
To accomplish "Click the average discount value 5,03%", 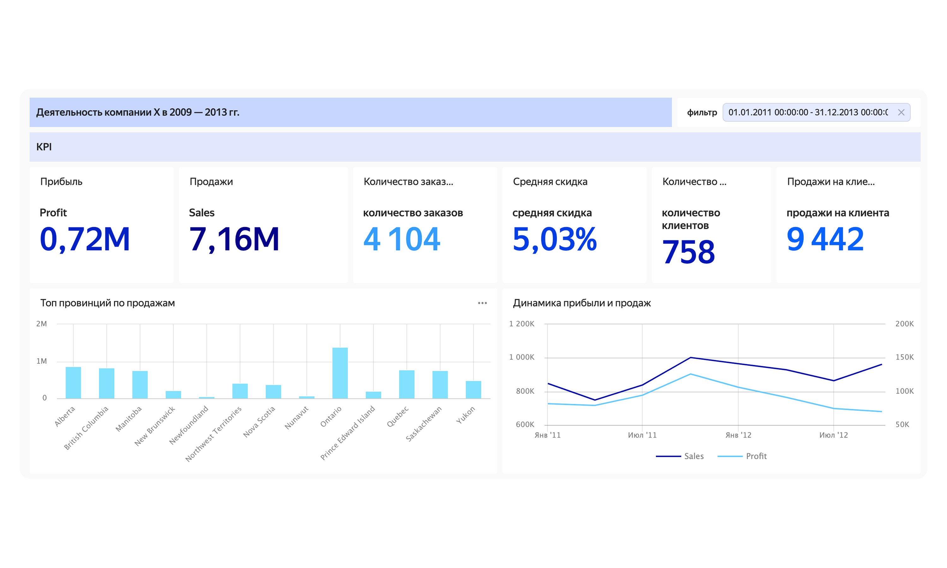I will pos(554,239).
